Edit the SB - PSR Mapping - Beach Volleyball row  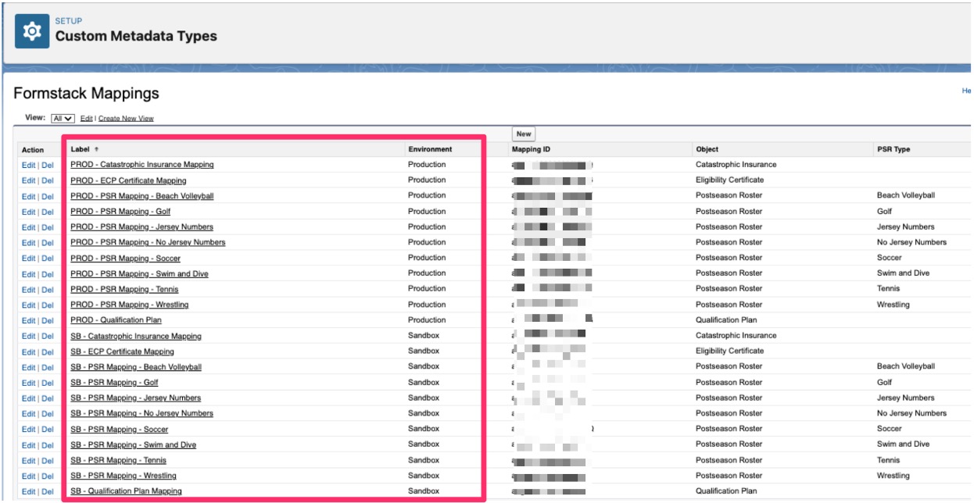coord(28,367)
